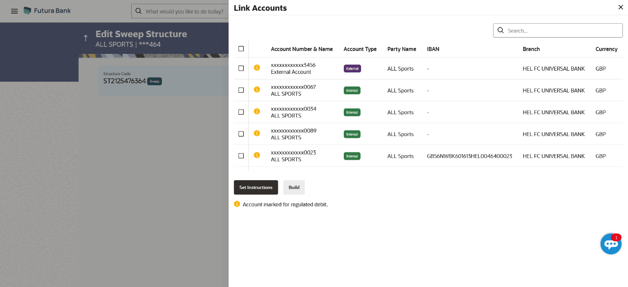Click 'Account marked for regulated debit.' note
Viewport: 628px width, 287px height.
coord(285,204)
